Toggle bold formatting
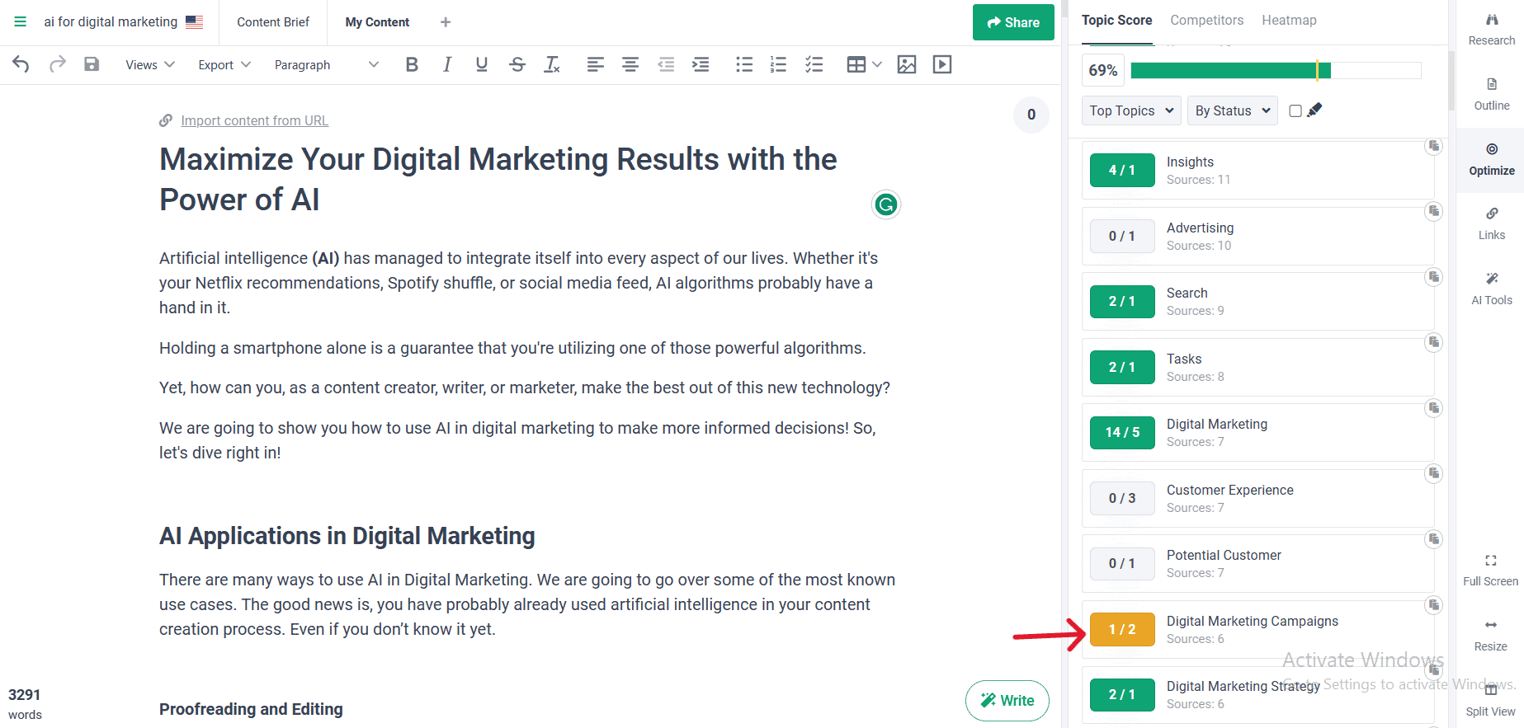This screenshot has height=728, width=1524. tap(412, 64)
